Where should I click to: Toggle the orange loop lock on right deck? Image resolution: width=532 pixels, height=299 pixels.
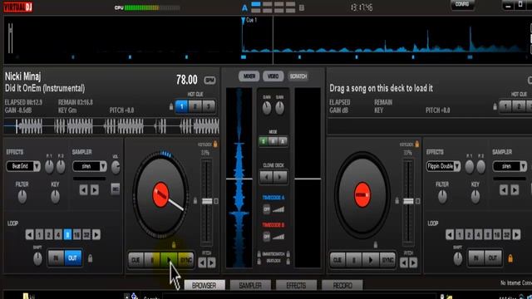tap(510, 258)
